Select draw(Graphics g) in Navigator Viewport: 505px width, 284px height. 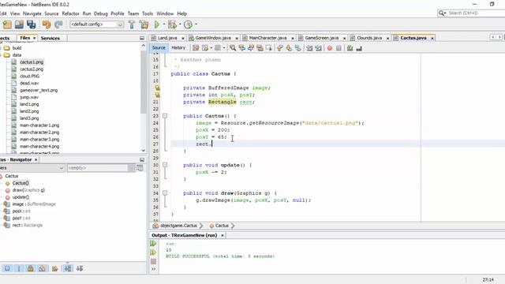click(28, 190)
